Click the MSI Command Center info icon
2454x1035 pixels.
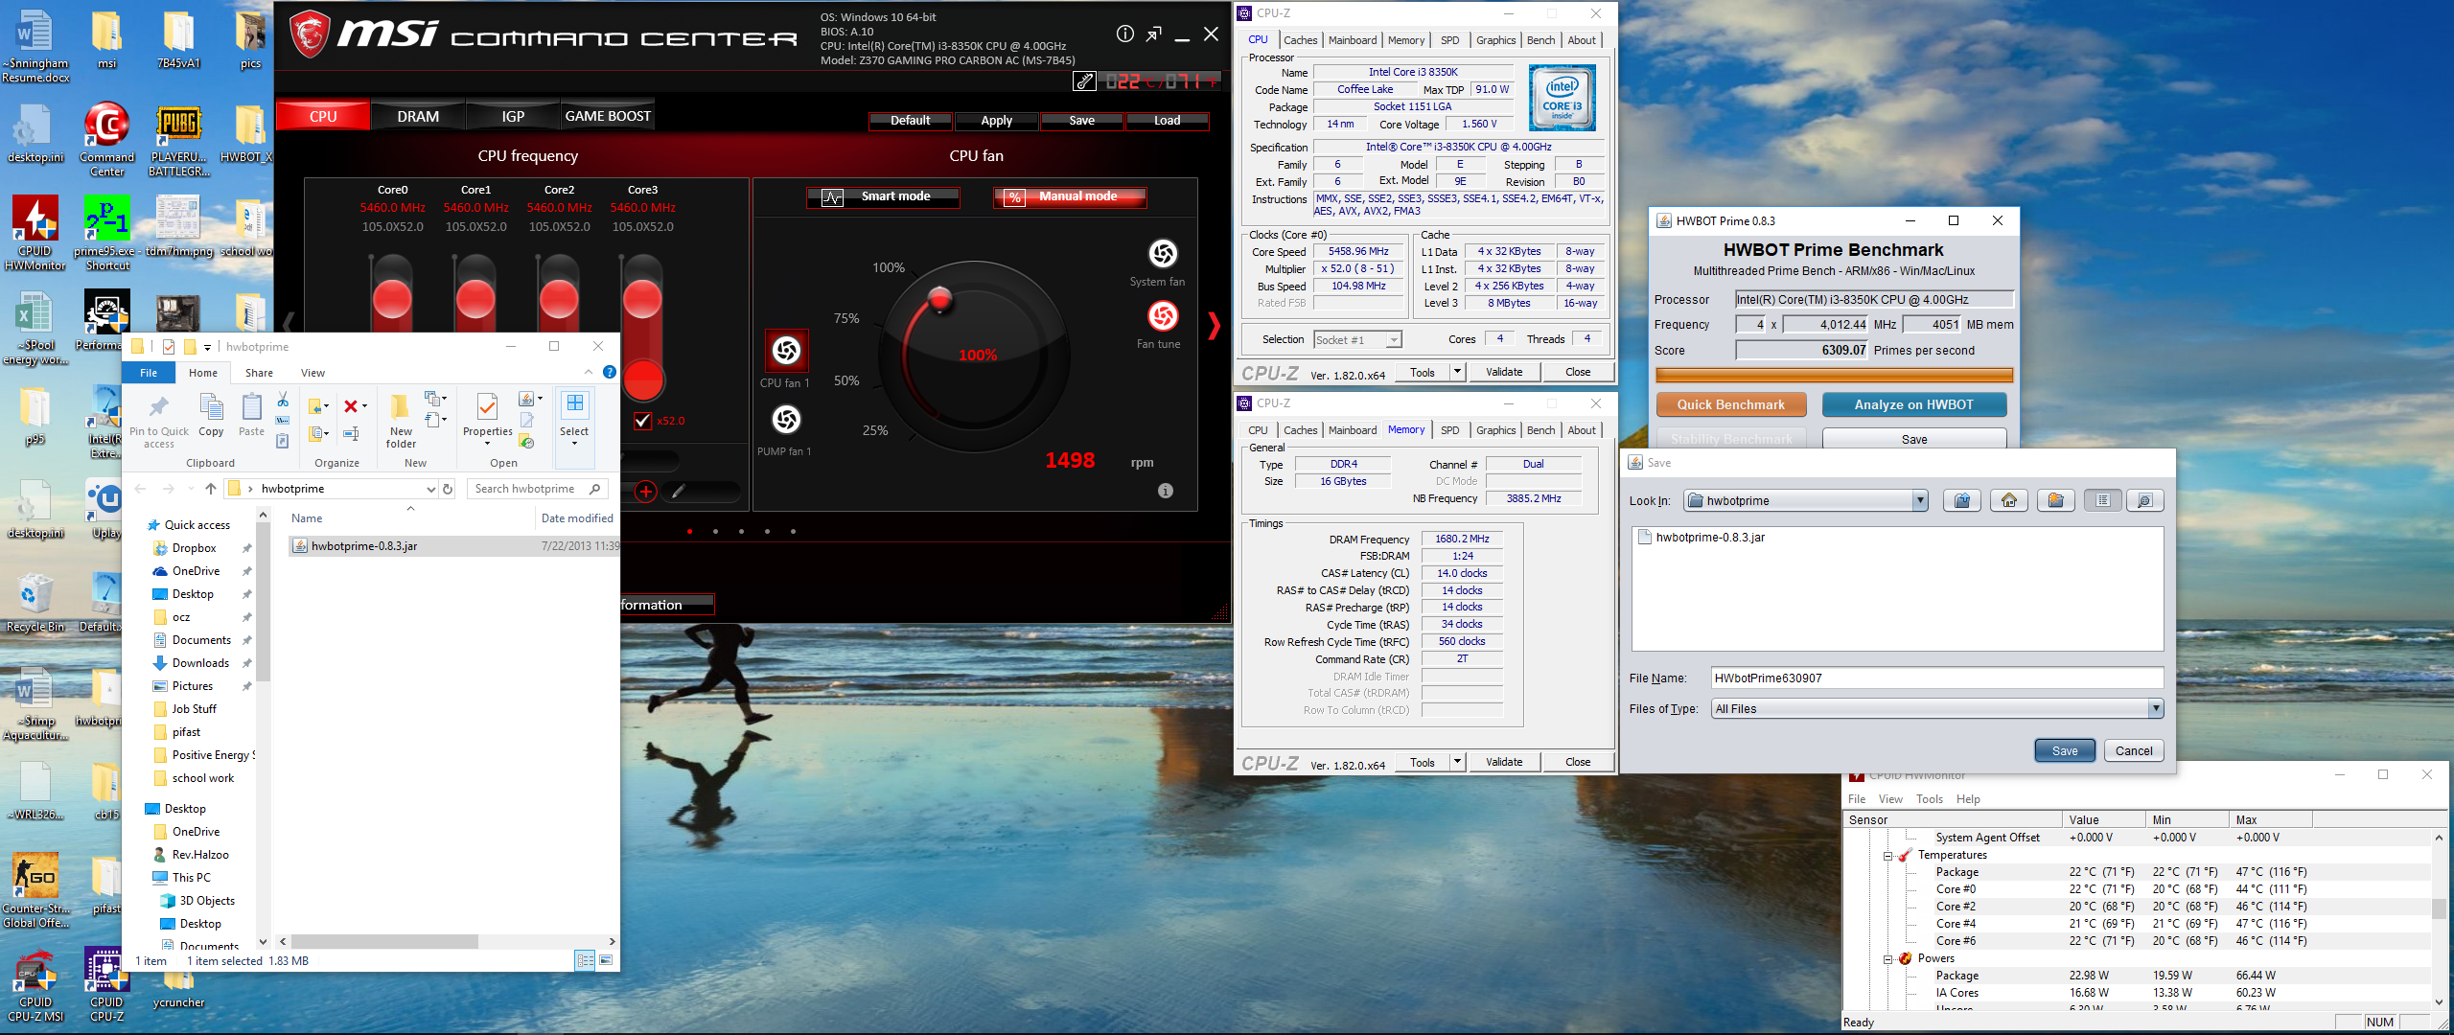click(1125, 34)
